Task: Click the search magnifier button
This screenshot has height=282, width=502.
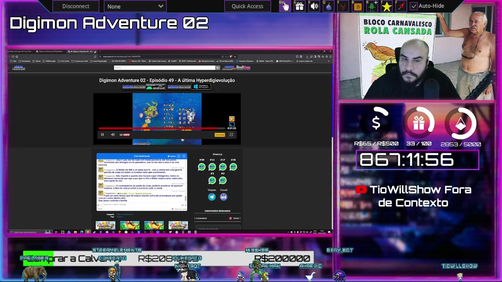Action: click(218, 68)
